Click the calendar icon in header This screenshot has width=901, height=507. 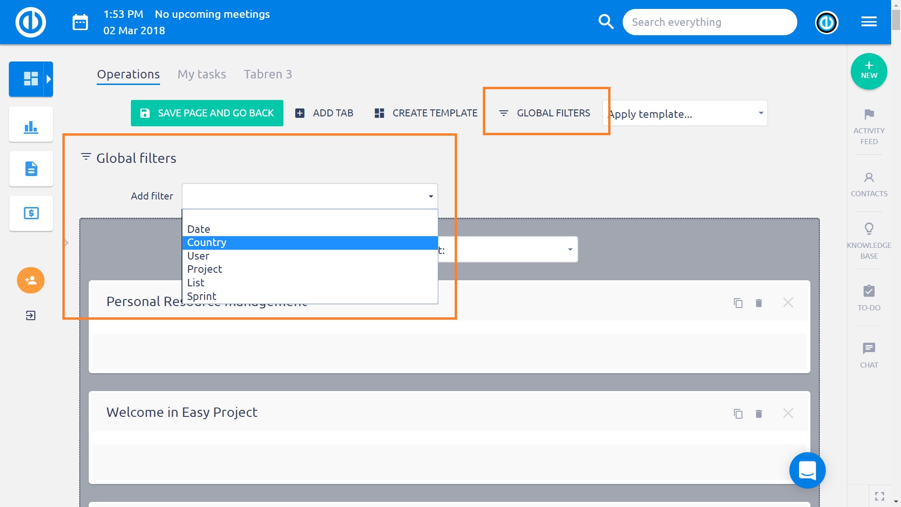click(80, 22)
